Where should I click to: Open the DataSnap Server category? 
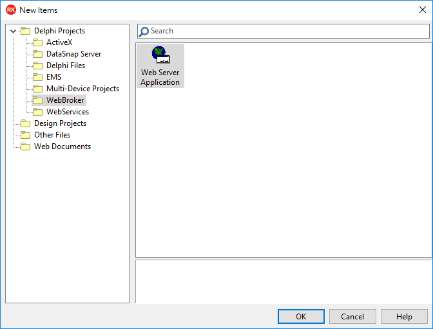pos(73,54)
